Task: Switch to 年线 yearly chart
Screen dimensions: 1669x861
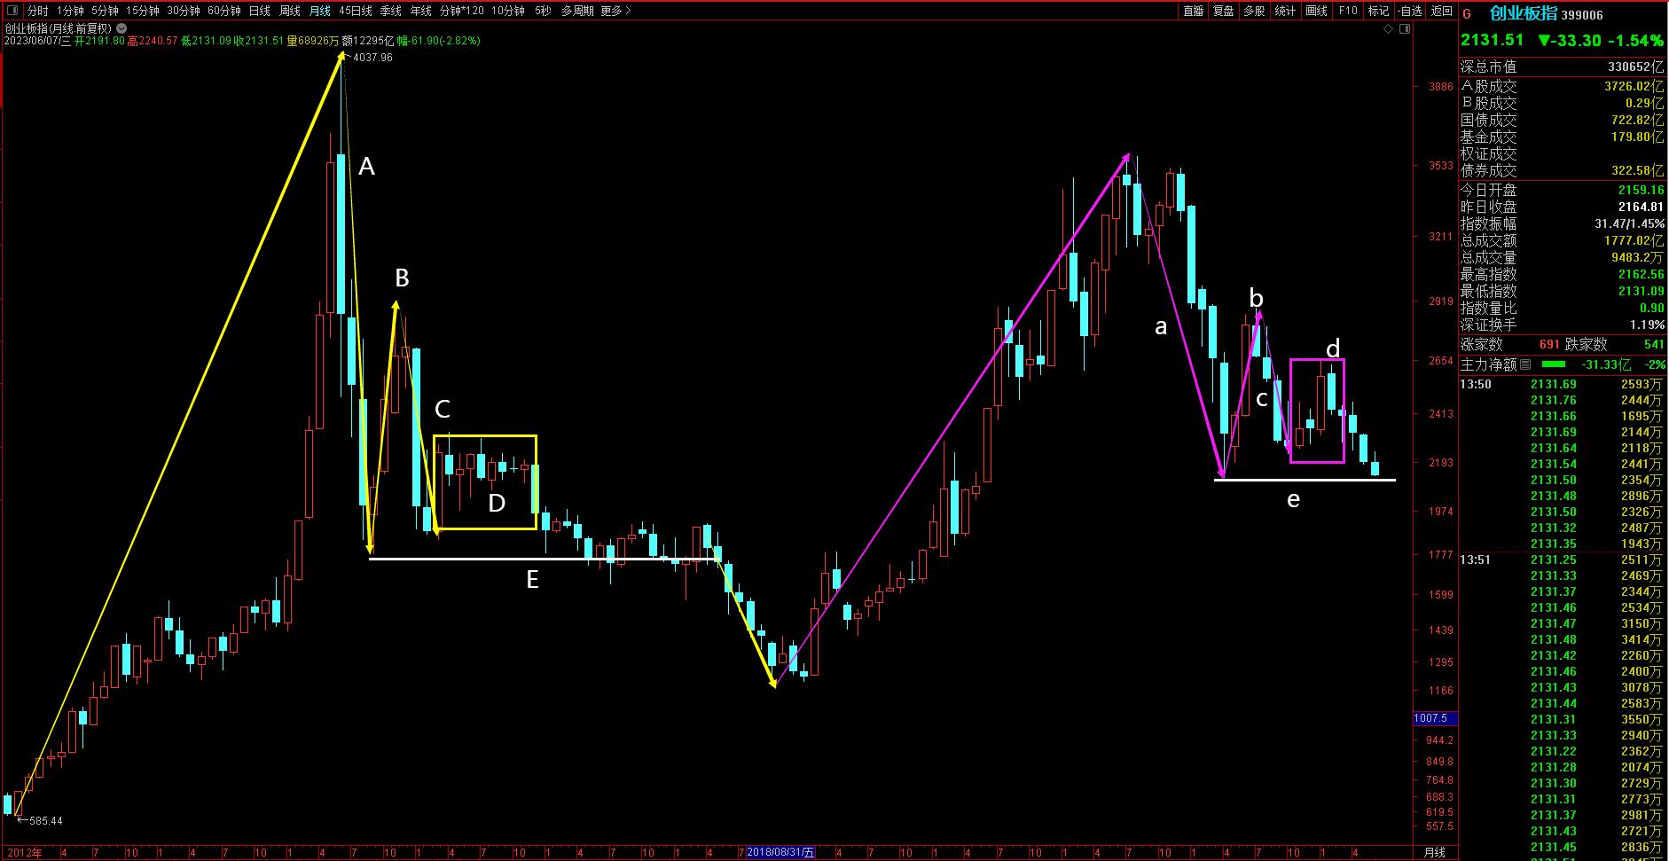Action: click(421, 11)
